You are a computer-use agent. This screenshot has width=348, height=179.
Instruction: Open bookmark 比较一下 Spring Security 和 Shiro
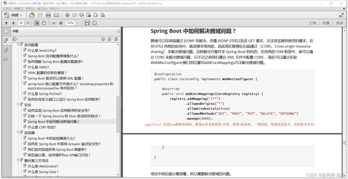(64, 116)
